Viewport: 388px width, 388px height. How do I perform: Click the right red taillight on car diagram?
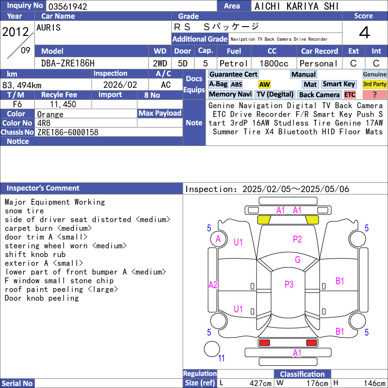[x=312, y=343]
